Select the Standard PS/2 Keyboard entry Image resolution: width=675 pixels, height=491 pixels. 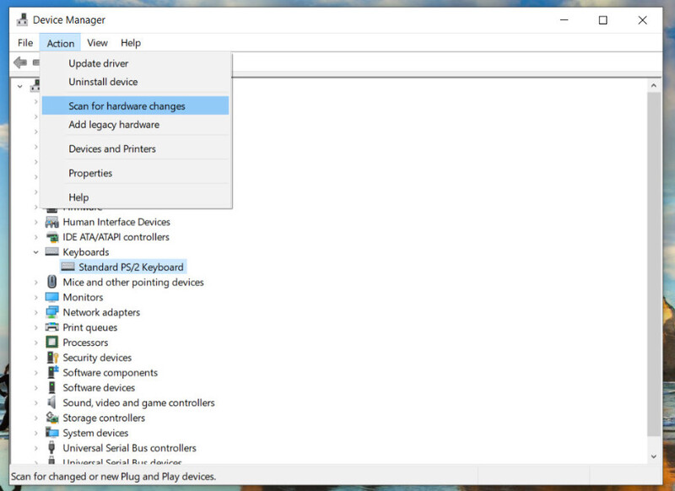(131, 267)
